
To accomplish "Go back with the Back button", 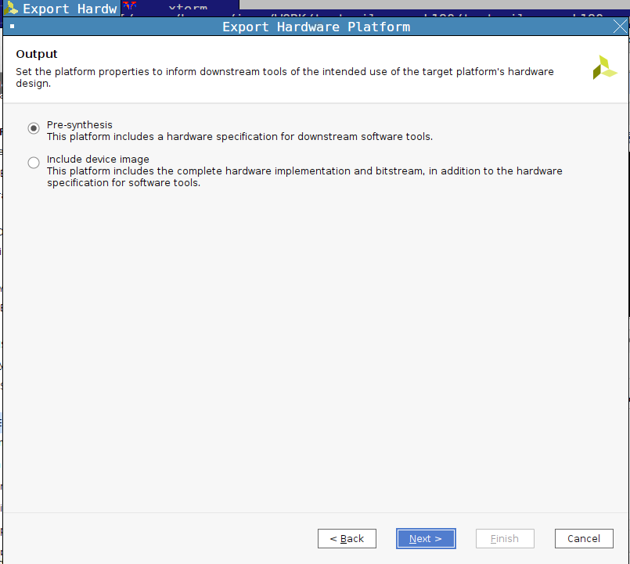I will [x=347, y=538].
